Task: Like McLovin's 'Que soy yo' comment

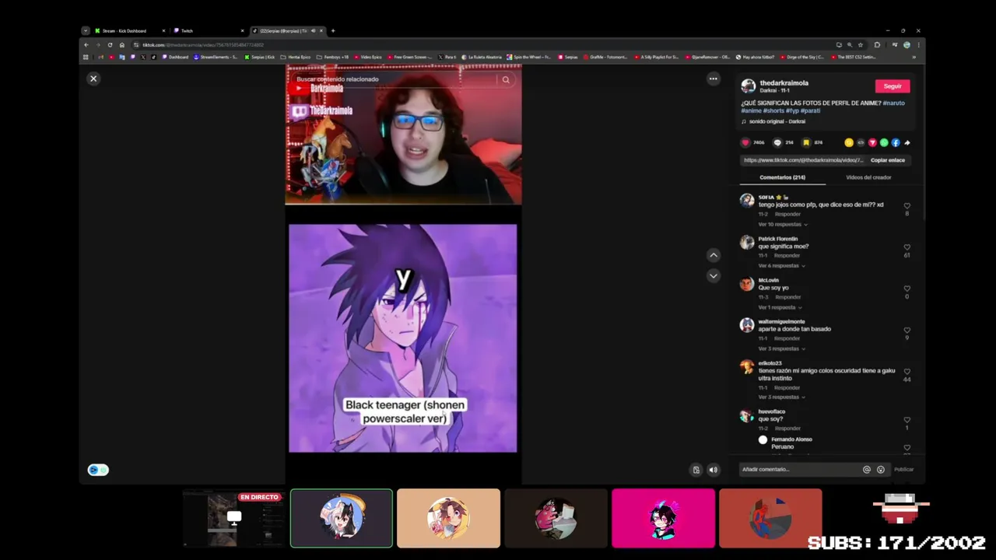Action: click(x=907, y=289)
